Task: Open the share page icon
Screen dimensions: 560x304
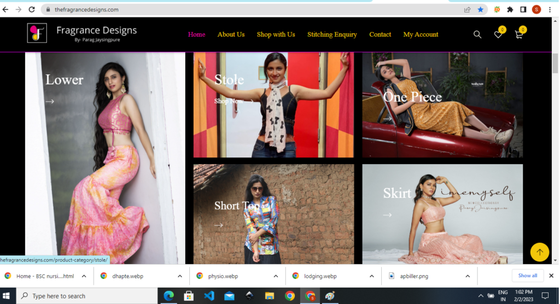Action: (467, 10)
